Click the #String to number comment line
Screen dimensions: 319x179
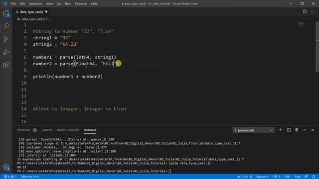tap(73, 31)
